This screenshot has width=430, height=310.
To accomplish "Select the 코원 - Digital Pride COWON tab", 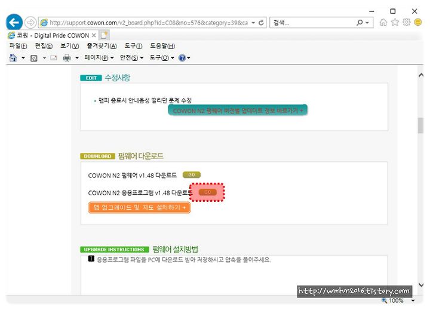I will tap(52, 35).
